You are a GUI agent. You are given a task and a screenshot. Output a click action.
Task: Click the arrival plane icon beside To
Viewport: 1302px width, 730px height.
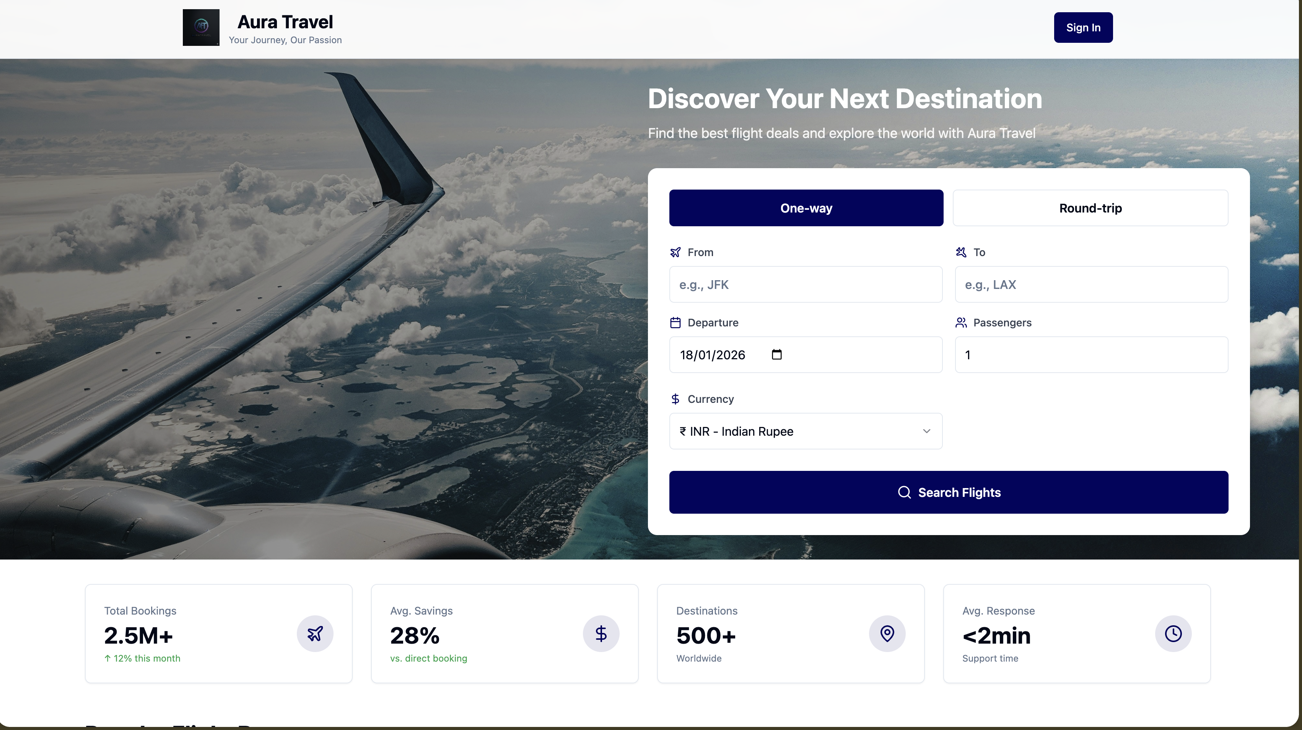[x=962, y=252]
